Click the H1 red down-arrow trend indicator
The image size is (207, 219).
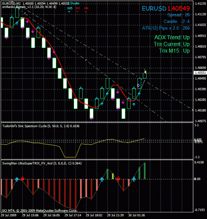77,12
